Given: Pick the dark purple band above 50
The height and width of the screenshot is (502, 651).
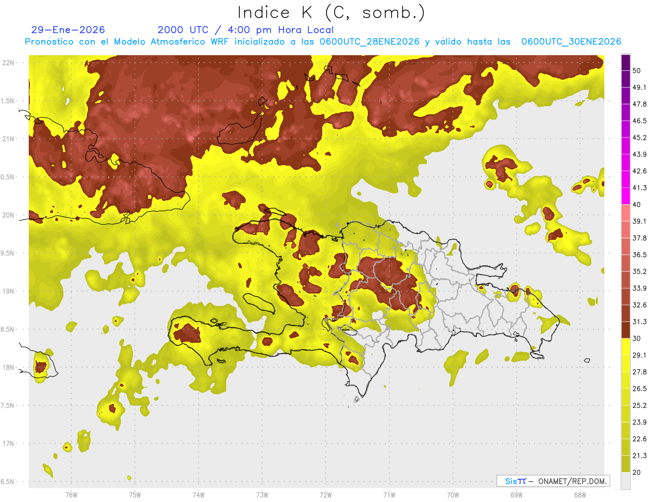Looking at the screenshot, I should [x=626, y=62].
